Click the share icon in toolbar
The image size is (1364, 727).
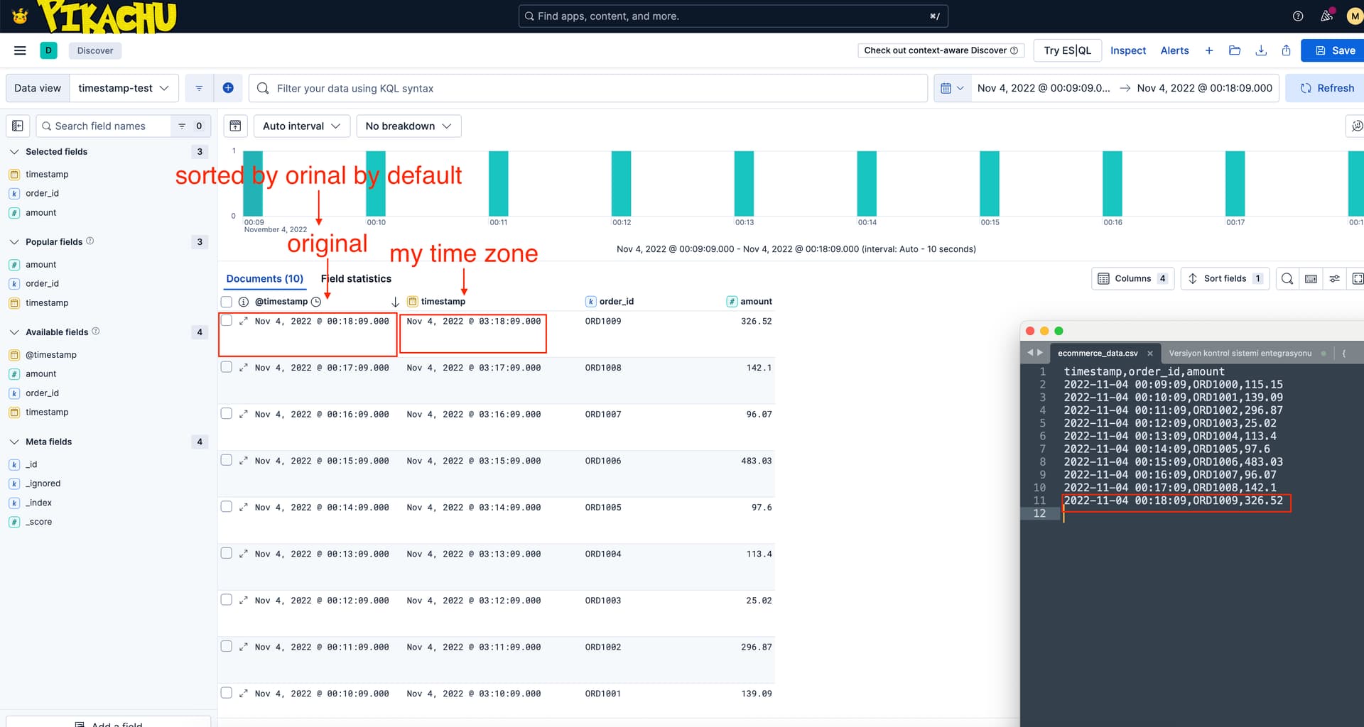coord(1287,50)
